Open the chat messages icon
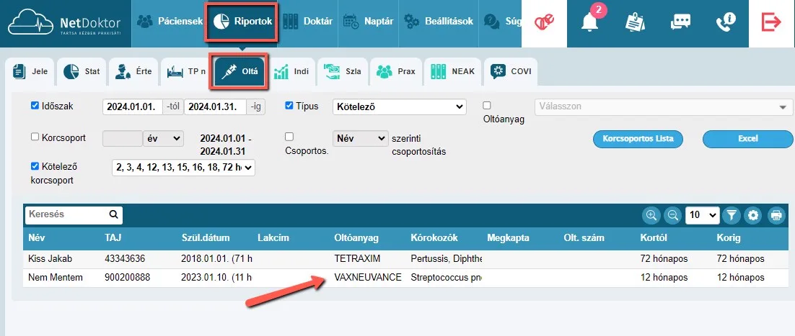Viewport: 795px width, 336px height. click(680, 22)
